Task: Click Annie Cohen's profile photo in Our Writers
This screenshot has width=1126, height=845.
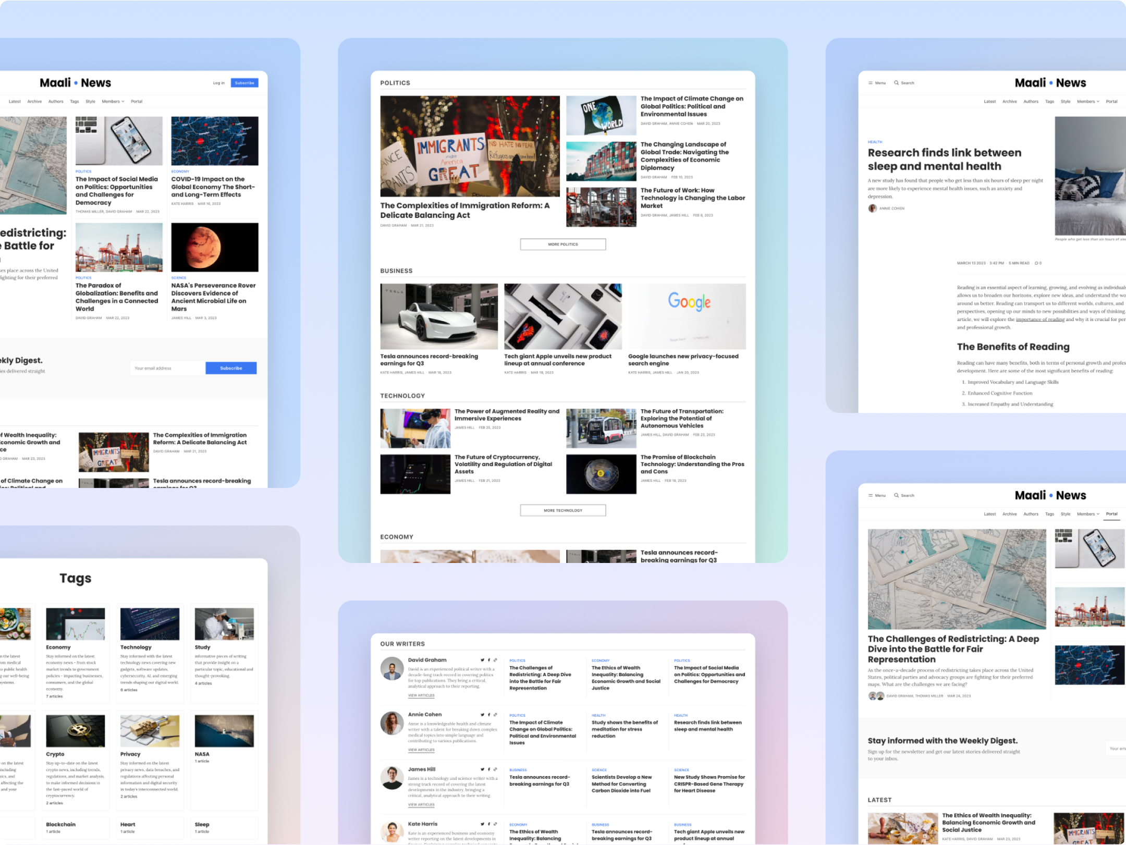Action: pyautogui.click(x=392, y=724)
